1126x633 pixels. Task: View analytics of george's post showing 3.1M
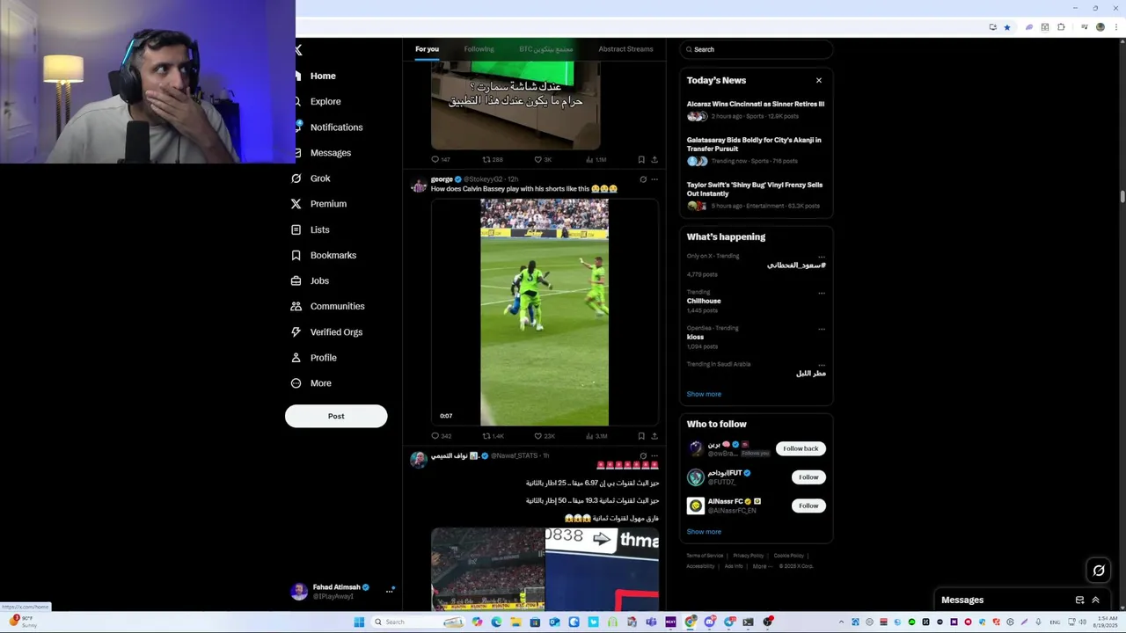coord(596,436)
